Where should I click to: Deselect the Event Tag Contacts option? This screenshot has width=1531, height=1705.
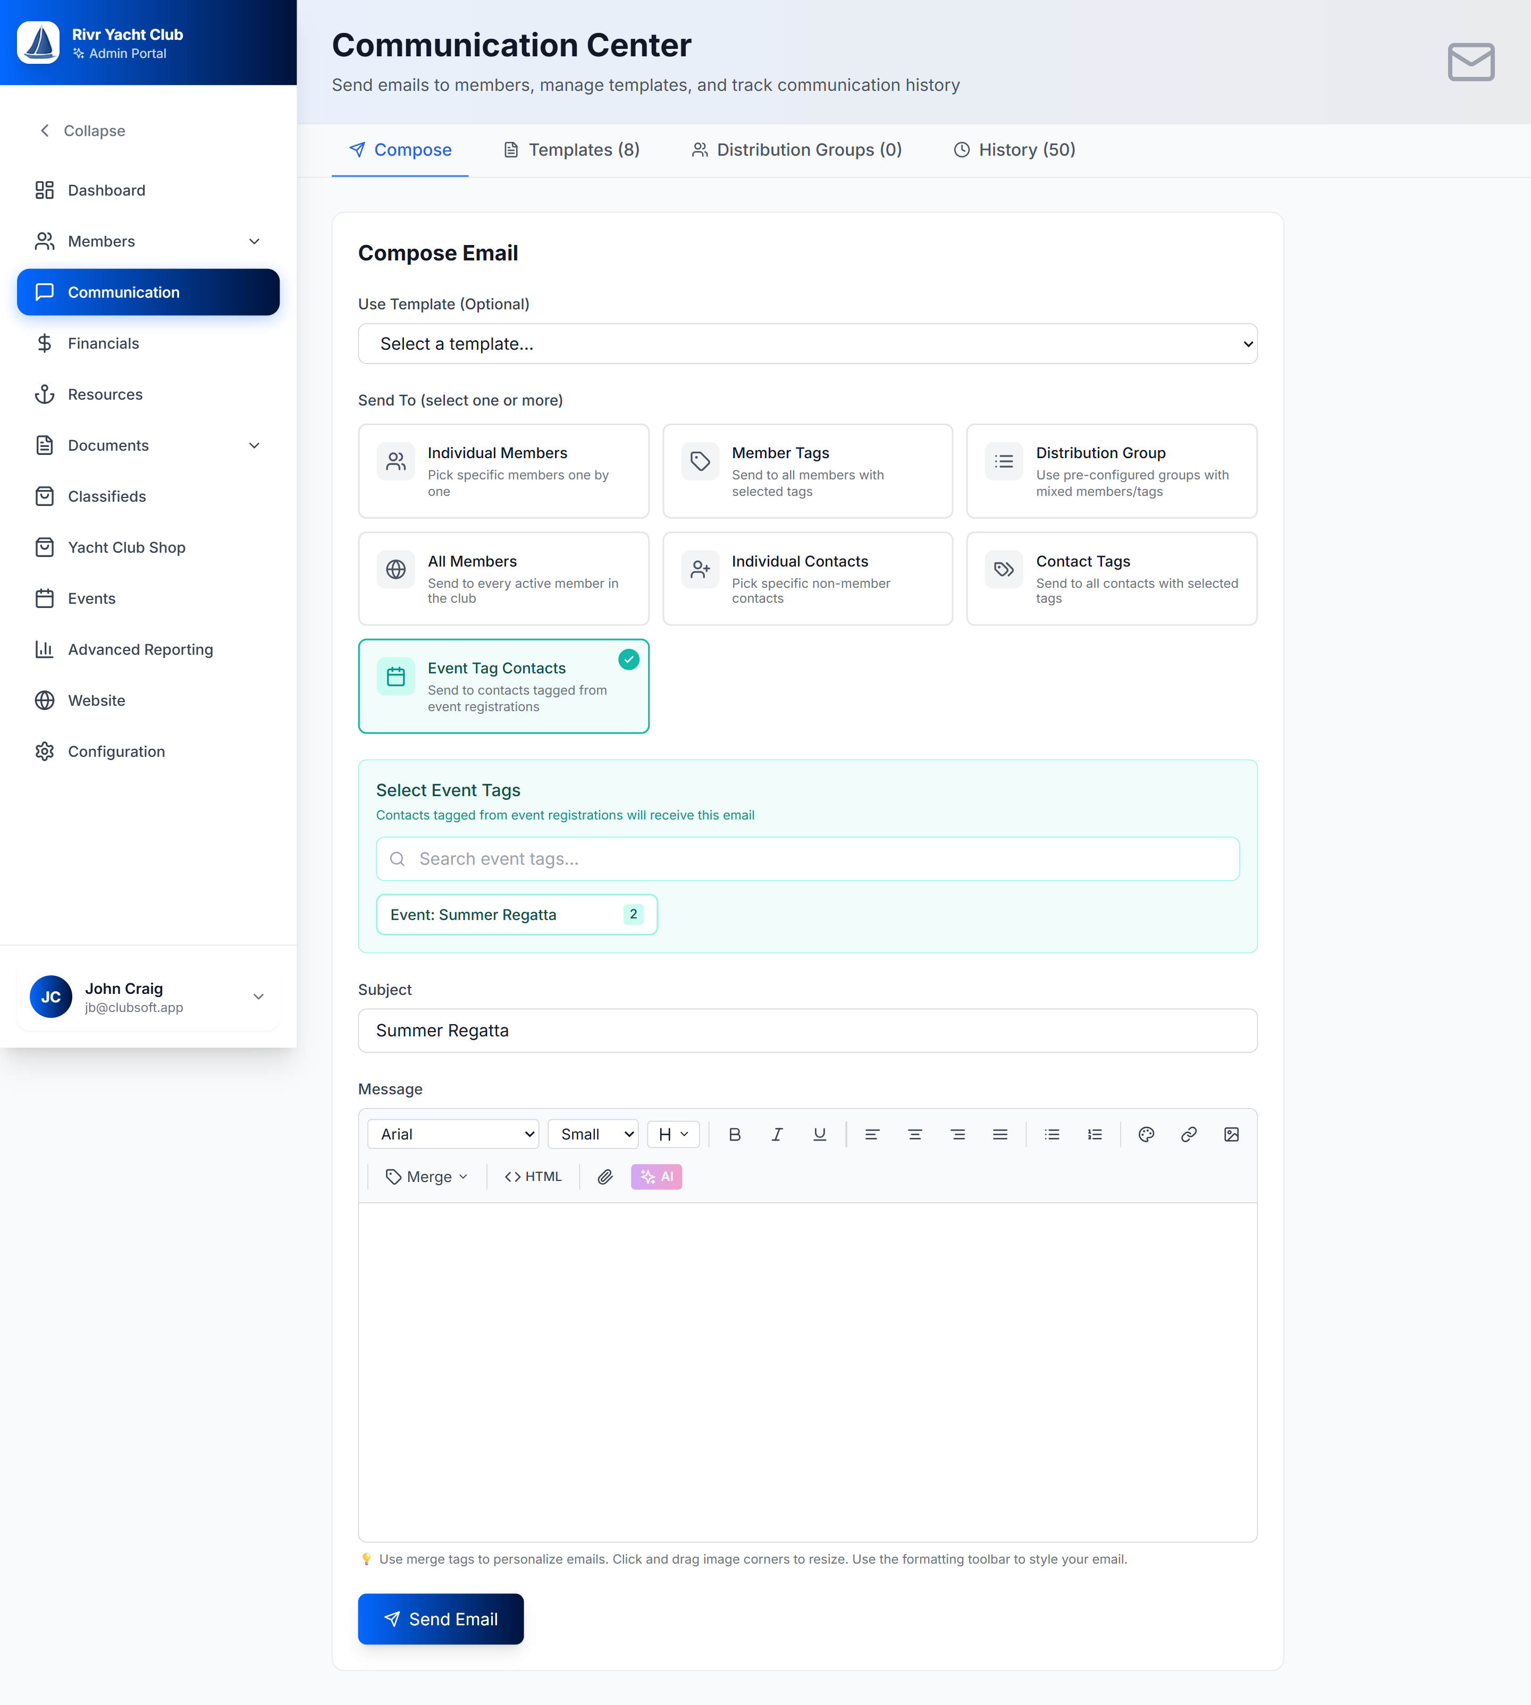click(x=503, y=686)
